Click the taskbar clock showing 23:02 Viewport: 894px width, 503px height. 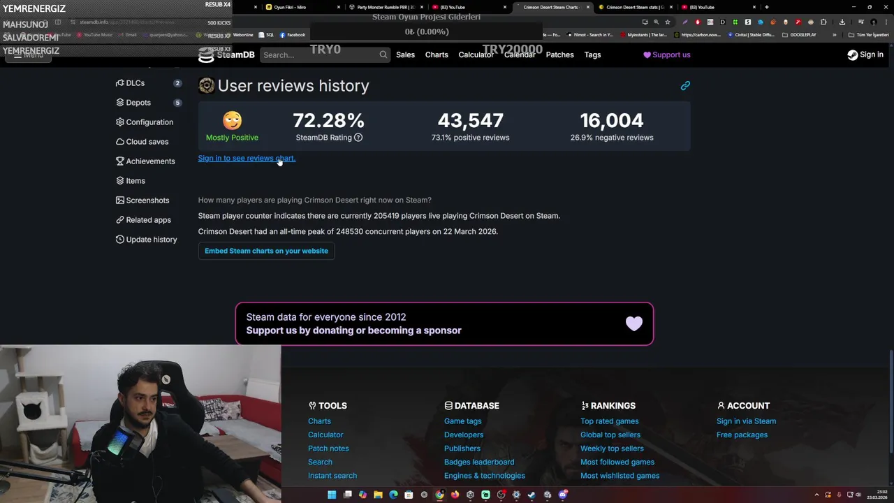(x=876, y=495)
